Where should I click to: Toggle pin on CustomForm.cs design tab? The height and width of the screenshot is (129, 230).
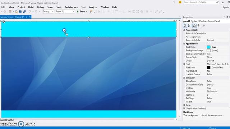point(26,17)
